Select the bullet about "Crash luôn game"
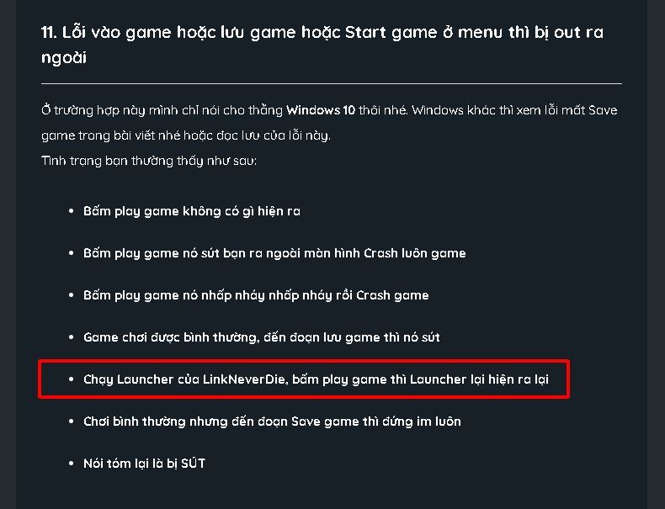 coord(274,253)
